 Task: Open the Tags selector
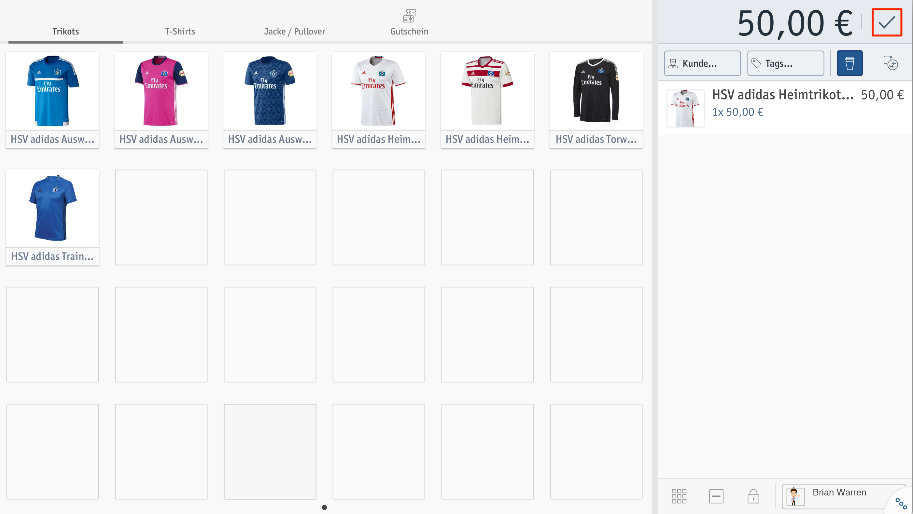coord(785,63)
